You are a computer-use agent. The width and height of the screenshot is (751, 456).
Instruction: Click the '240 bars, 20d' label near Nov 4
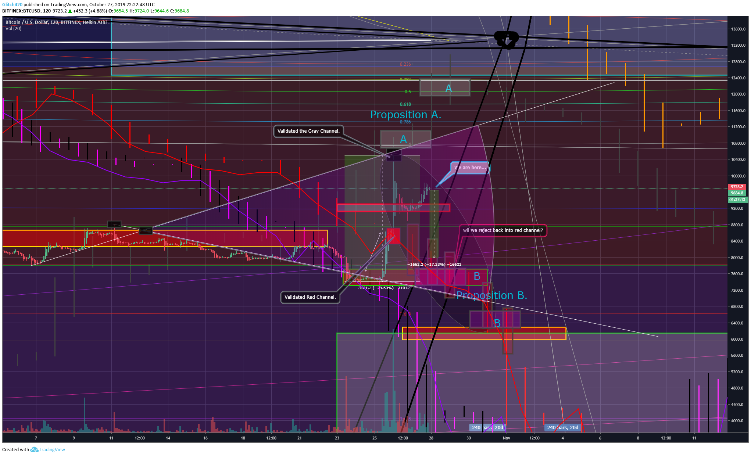[x=563, y=427]
